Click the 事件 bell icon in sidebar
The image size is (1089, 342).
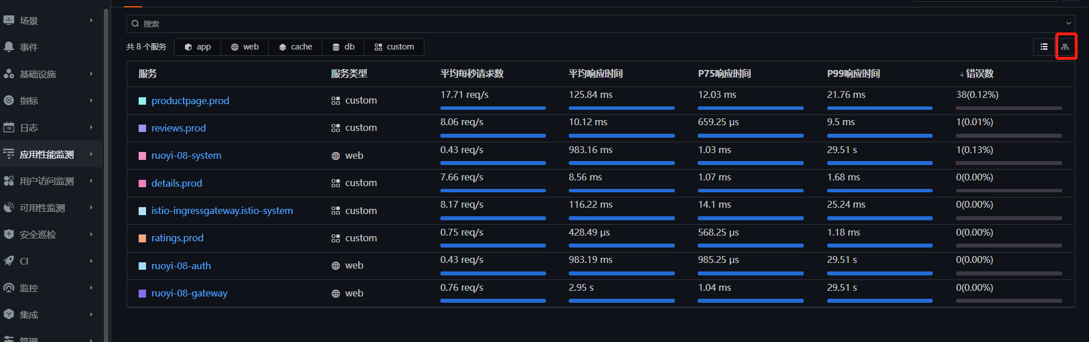click(x=9, y=47)
